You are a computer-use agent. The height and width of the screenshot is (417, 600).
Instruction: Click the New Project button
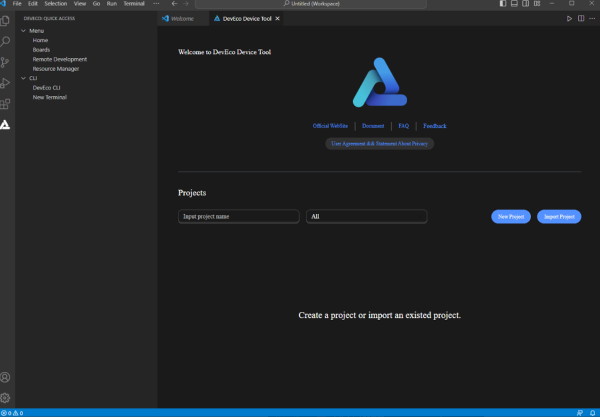coord(510,216)
